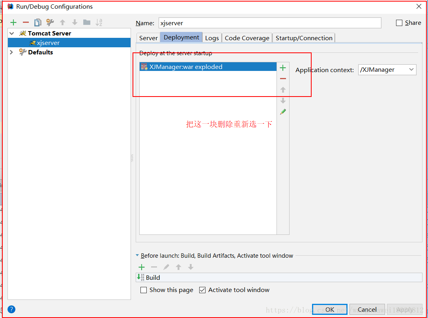Uncheck Activate tool window
This screenshot has width=428, height=318.
[202, 290]
